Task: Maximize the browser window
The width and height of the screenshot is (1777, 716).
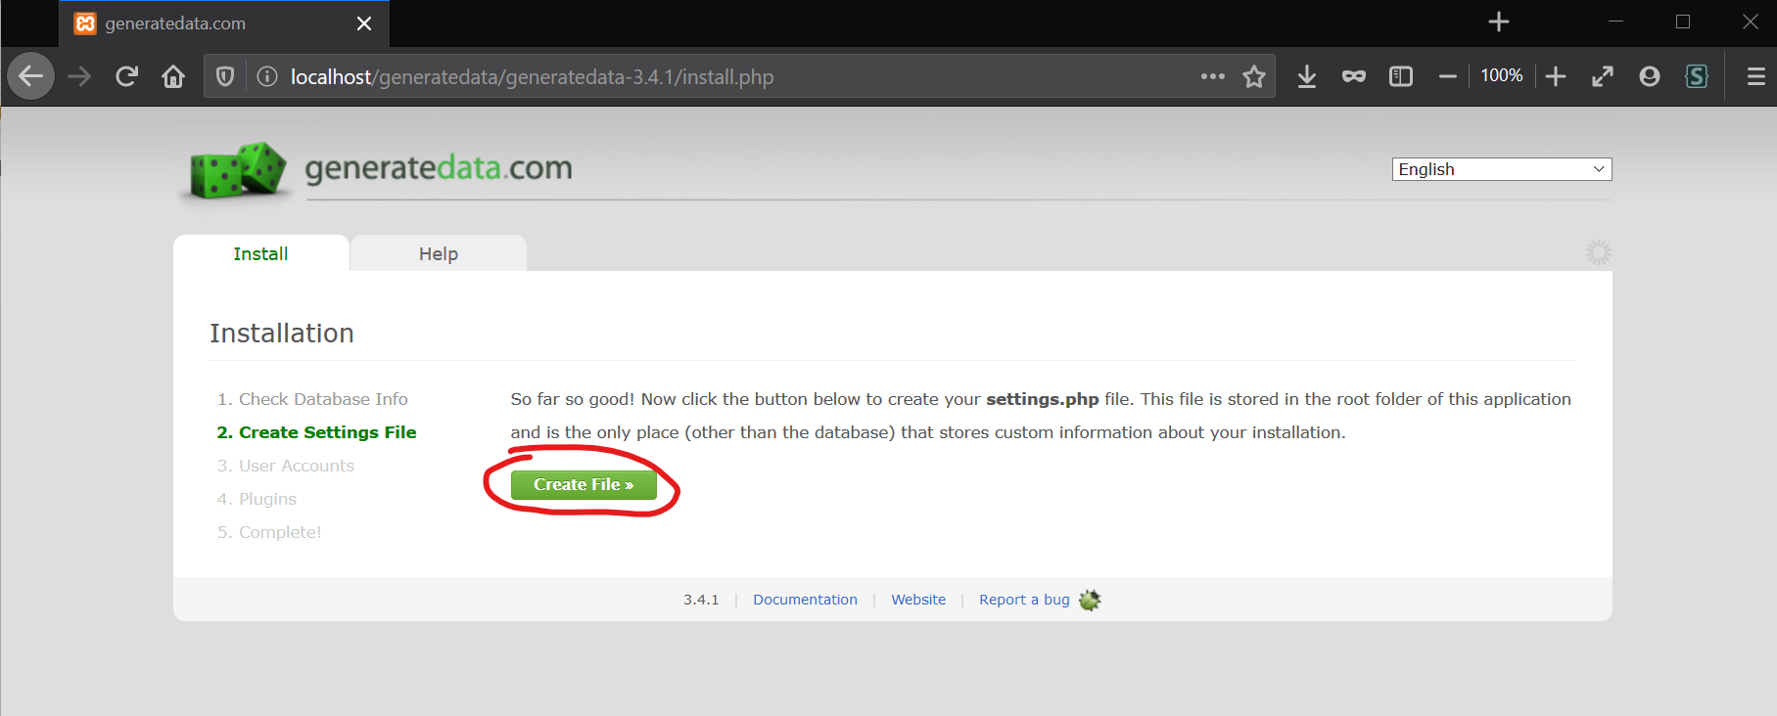Action: click(1683, 22)
